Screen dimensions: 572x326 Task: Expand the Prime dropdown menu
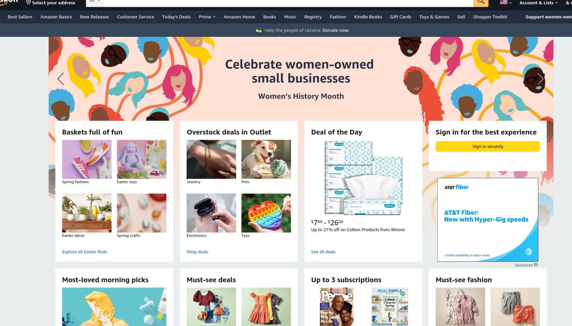[x=207, y=17]
